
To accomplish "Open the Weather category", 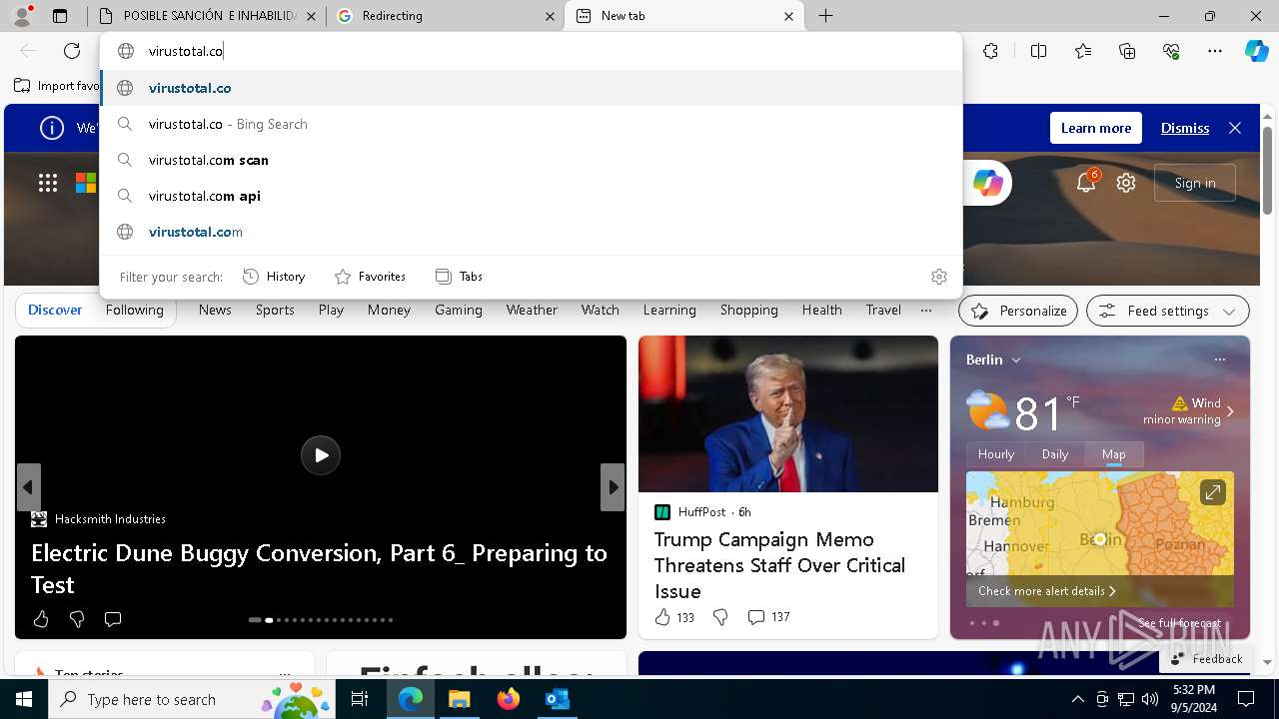I will click(532, 311).
